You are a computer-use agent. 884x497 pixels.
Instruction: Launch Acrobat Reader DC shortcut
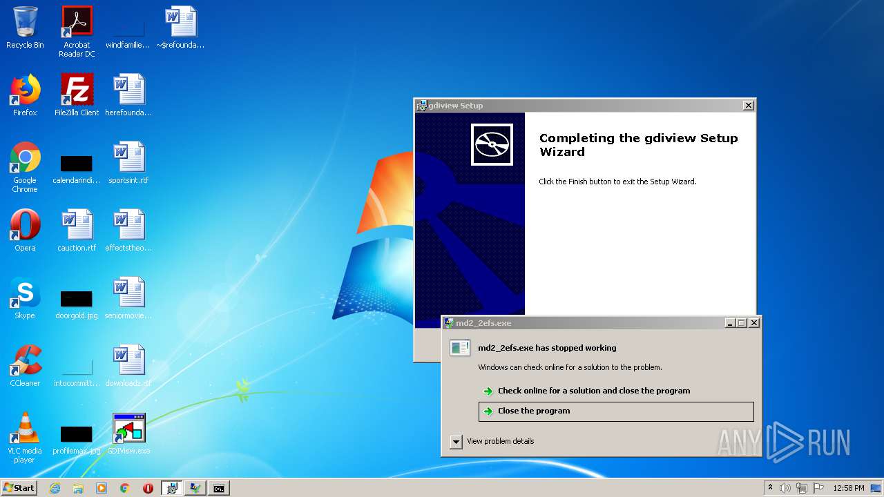77,31
